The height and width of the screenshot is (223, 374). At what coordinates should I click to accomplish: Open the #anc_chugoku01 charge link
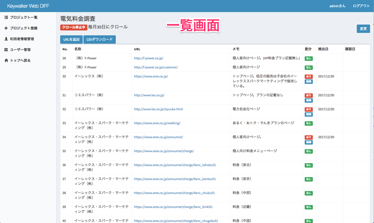(176, 221)
